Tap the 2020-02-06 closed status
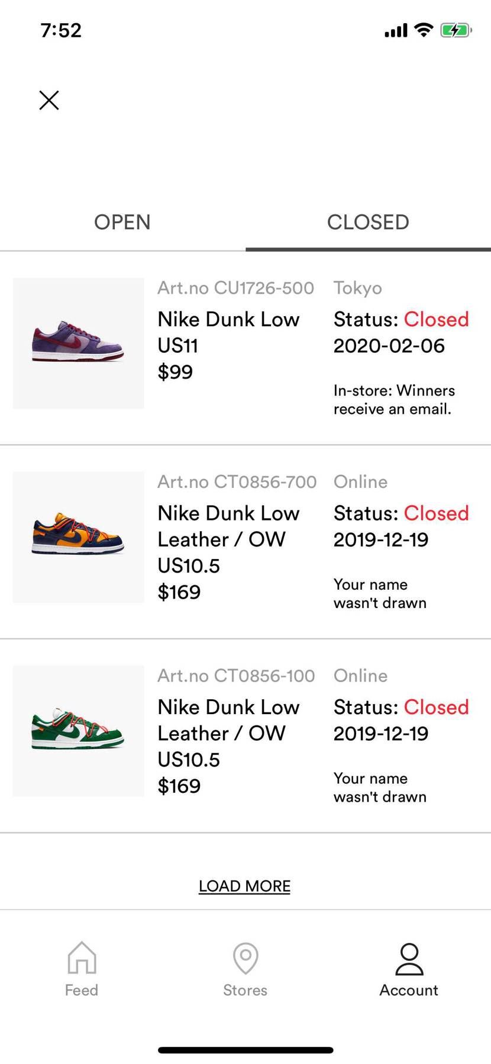This screenshot has width=491, height=1064. [389, 346]
